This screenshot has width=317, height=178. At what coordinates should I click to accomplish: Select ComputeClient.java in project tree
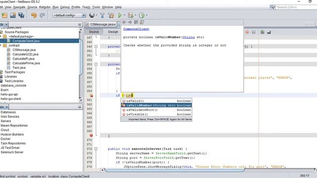[26, 41]
